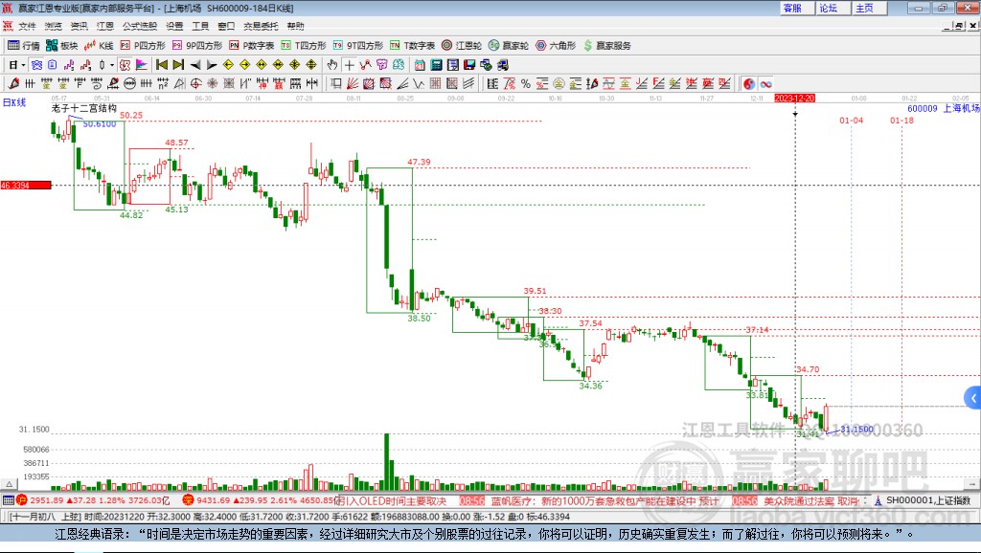981x553 pixels.
Task: Click the 39.51 price label
Action: point(535,291)
